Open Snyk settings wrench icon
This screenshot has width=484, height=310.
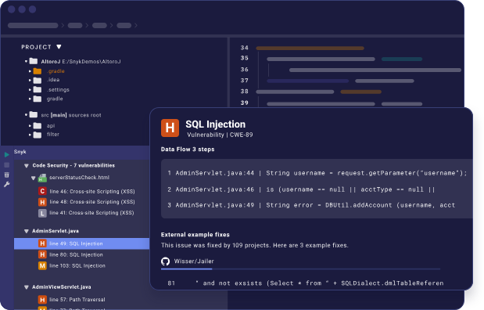point(6,185)
